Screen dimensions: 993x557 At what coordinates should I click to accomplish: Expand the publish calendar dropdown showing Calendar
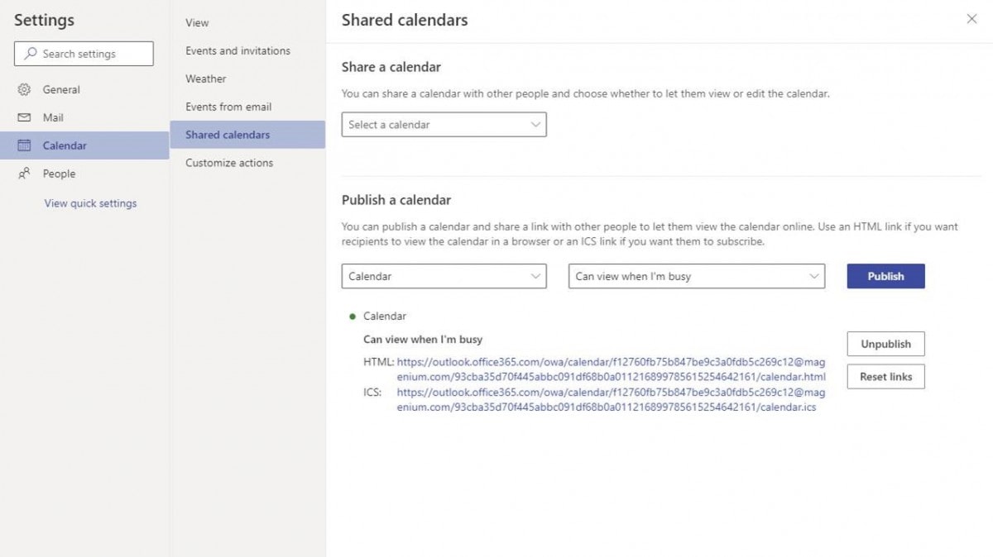444,276
